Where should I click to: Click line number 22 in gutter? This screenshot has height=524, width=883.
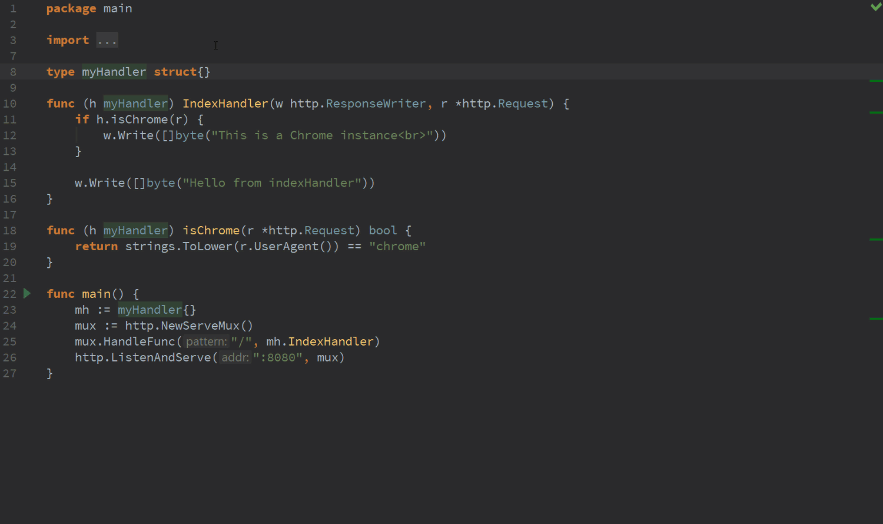9,294
